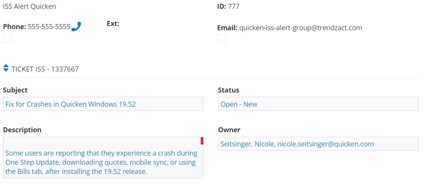Click the phone call icon
This screenshot has height=185, width=426.
tap(76, 27)
